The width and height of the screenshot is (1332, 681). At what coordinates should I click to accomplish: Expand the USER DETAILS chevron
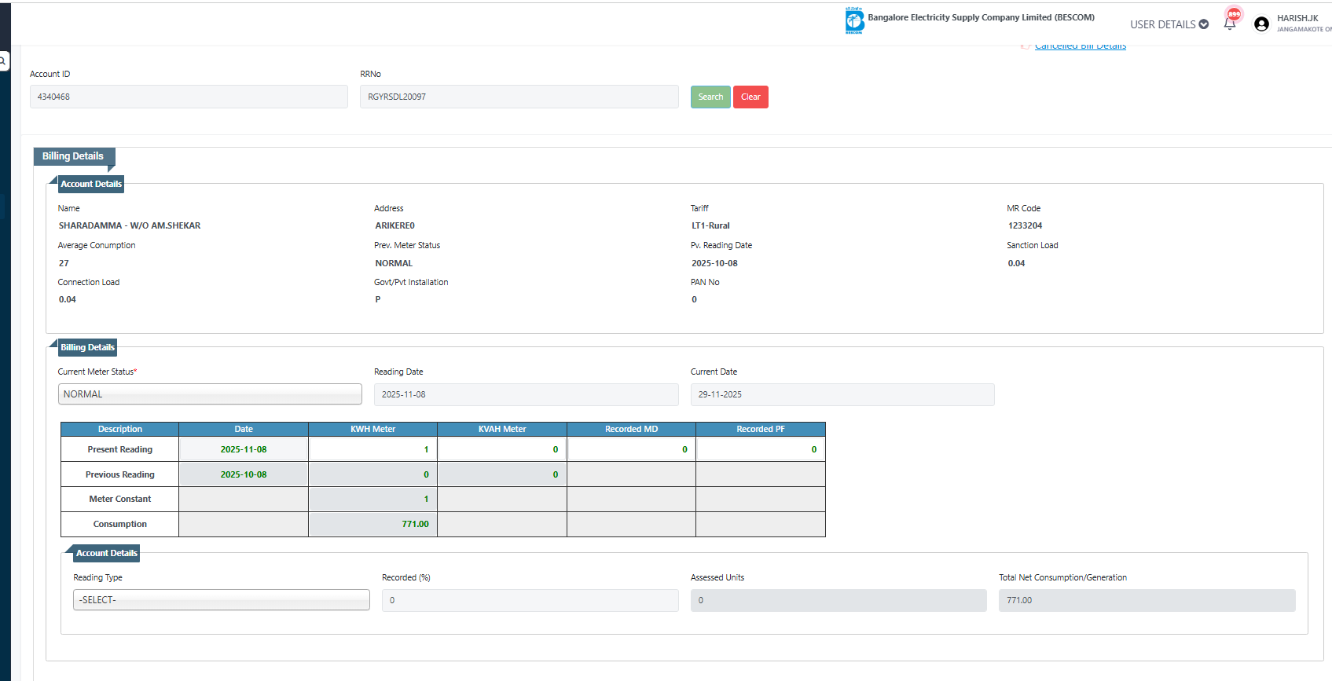click(x=1203, y=24)
